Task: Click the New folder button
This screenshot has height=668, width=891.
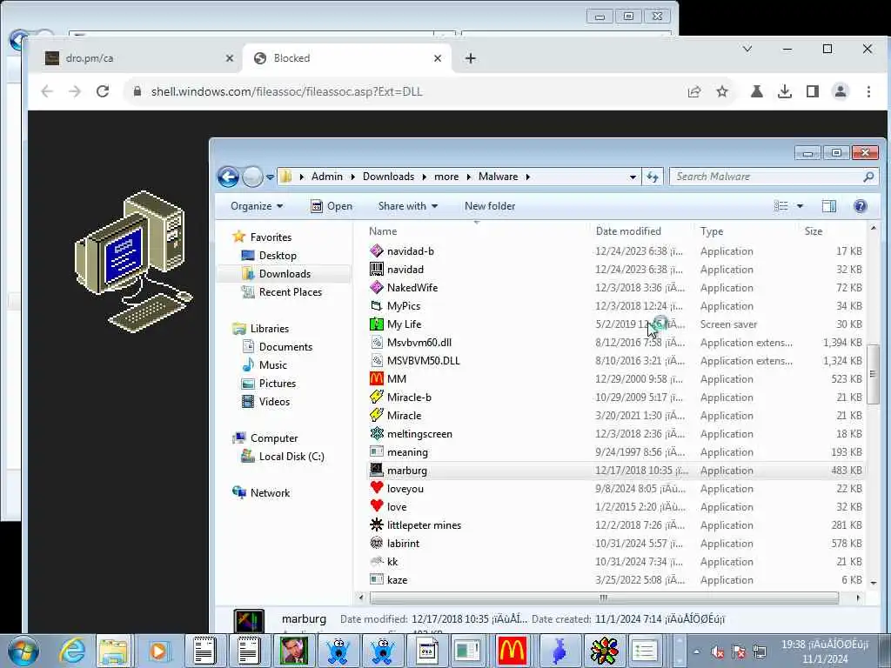Action: pos(490,206)
